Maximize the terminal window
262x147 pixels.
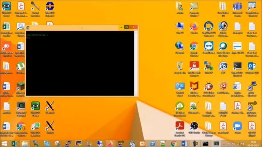click(126, 27)
